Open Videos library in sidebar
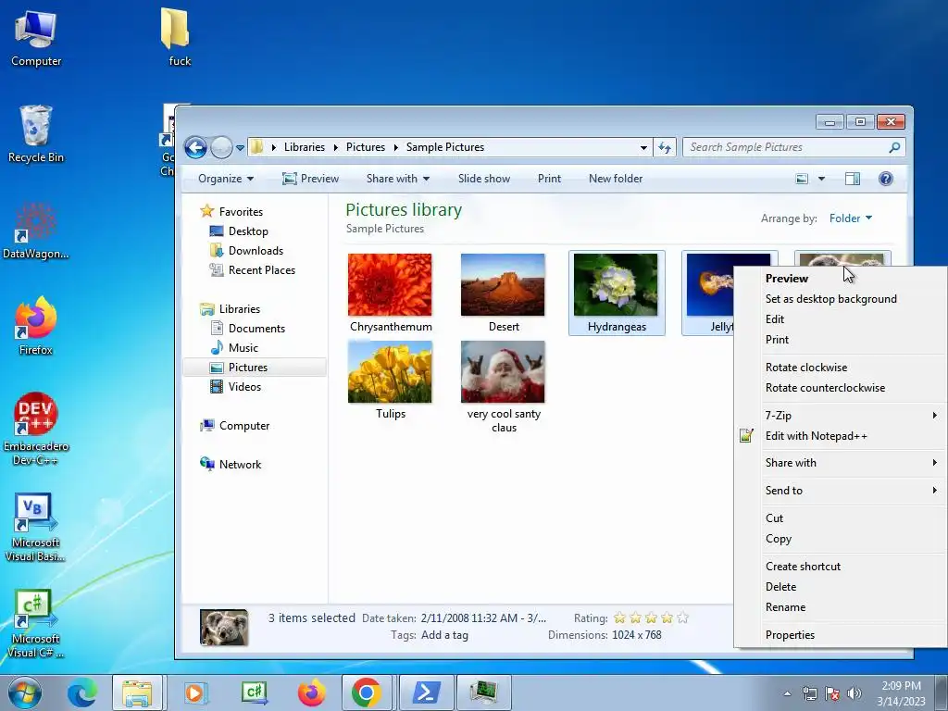The width and height of the screenshot is (948, 711). [x=244, y=386]
